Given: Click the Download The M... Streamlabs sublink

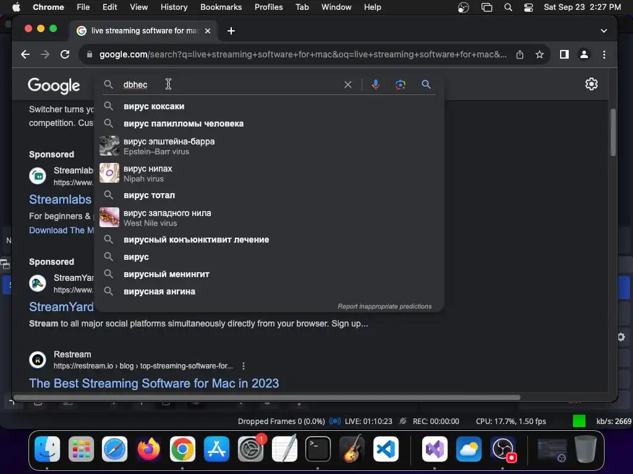Looking at the screenshot, I should (61, 231).
